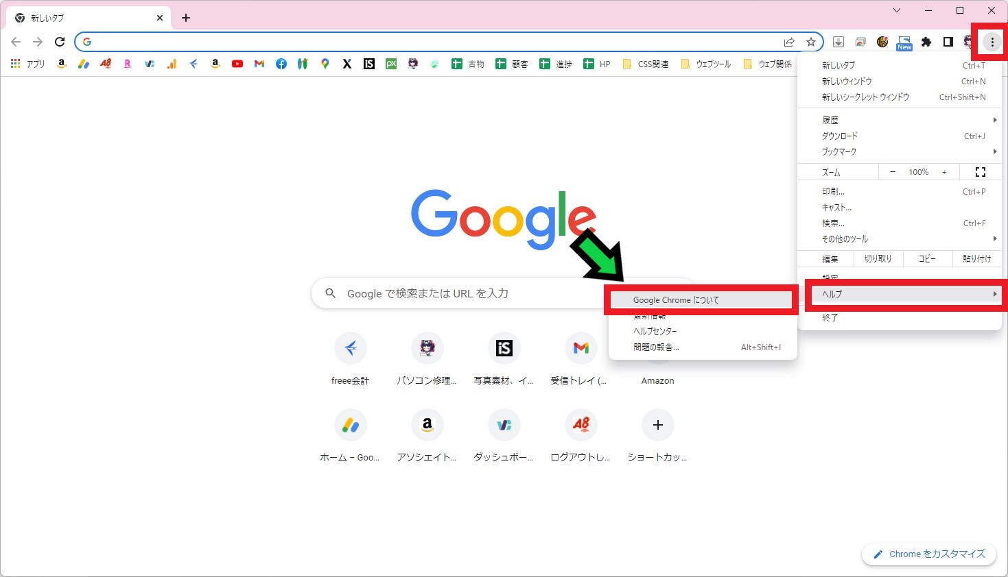Open the アソシエイト shortcut tile
Image resolution: width=1008 pixels, height=577 pixels.
click(x=427, y=435)
